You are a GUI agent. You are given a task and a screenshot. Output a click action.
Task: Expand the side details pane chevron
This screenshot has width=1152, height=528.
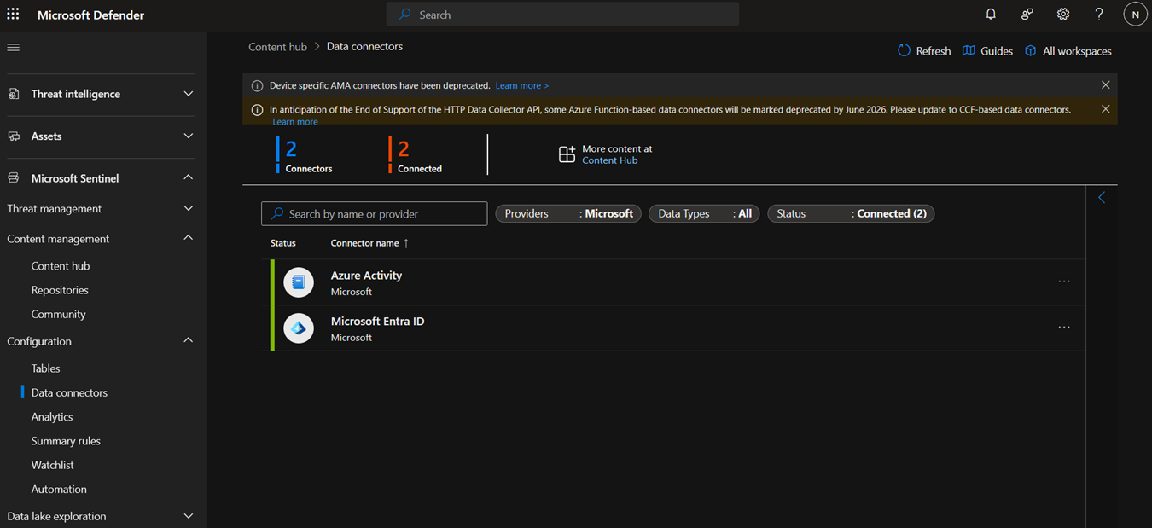pos(1102,197)
